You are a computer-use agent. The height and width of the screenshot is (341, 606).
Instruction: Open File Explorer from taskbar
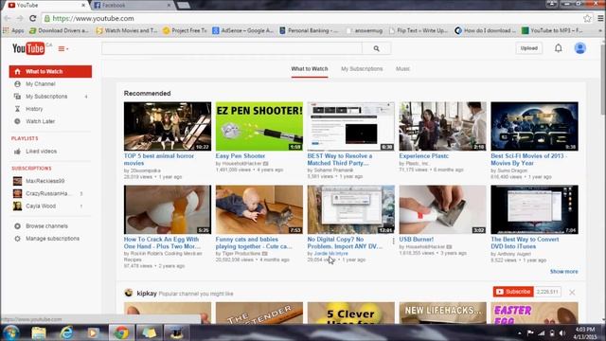[x=39, y=332]
